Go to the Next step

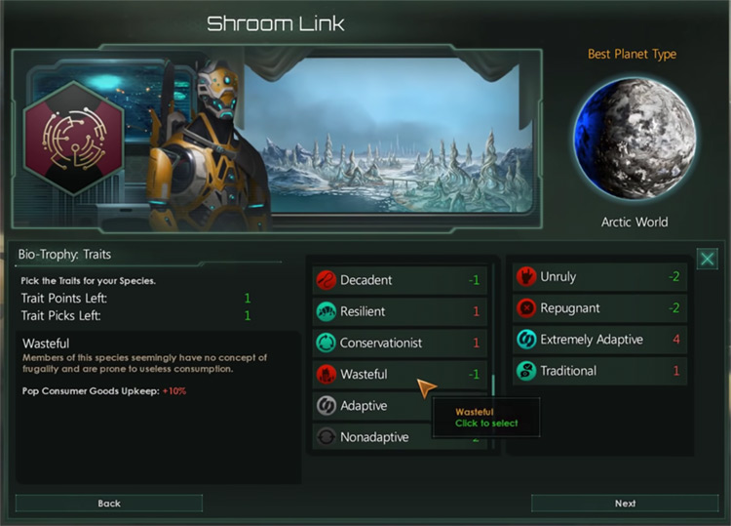pyautogui.click(x=625, y=504)
